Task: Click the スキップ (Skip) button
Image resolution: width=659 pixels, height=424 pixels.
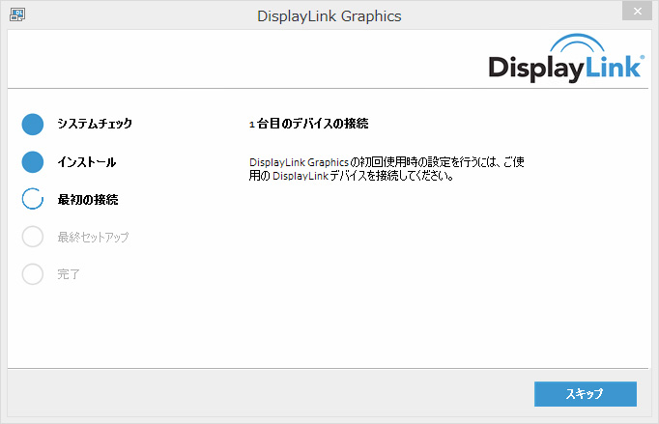Action: pyautogui.click(x=585, y=394)
